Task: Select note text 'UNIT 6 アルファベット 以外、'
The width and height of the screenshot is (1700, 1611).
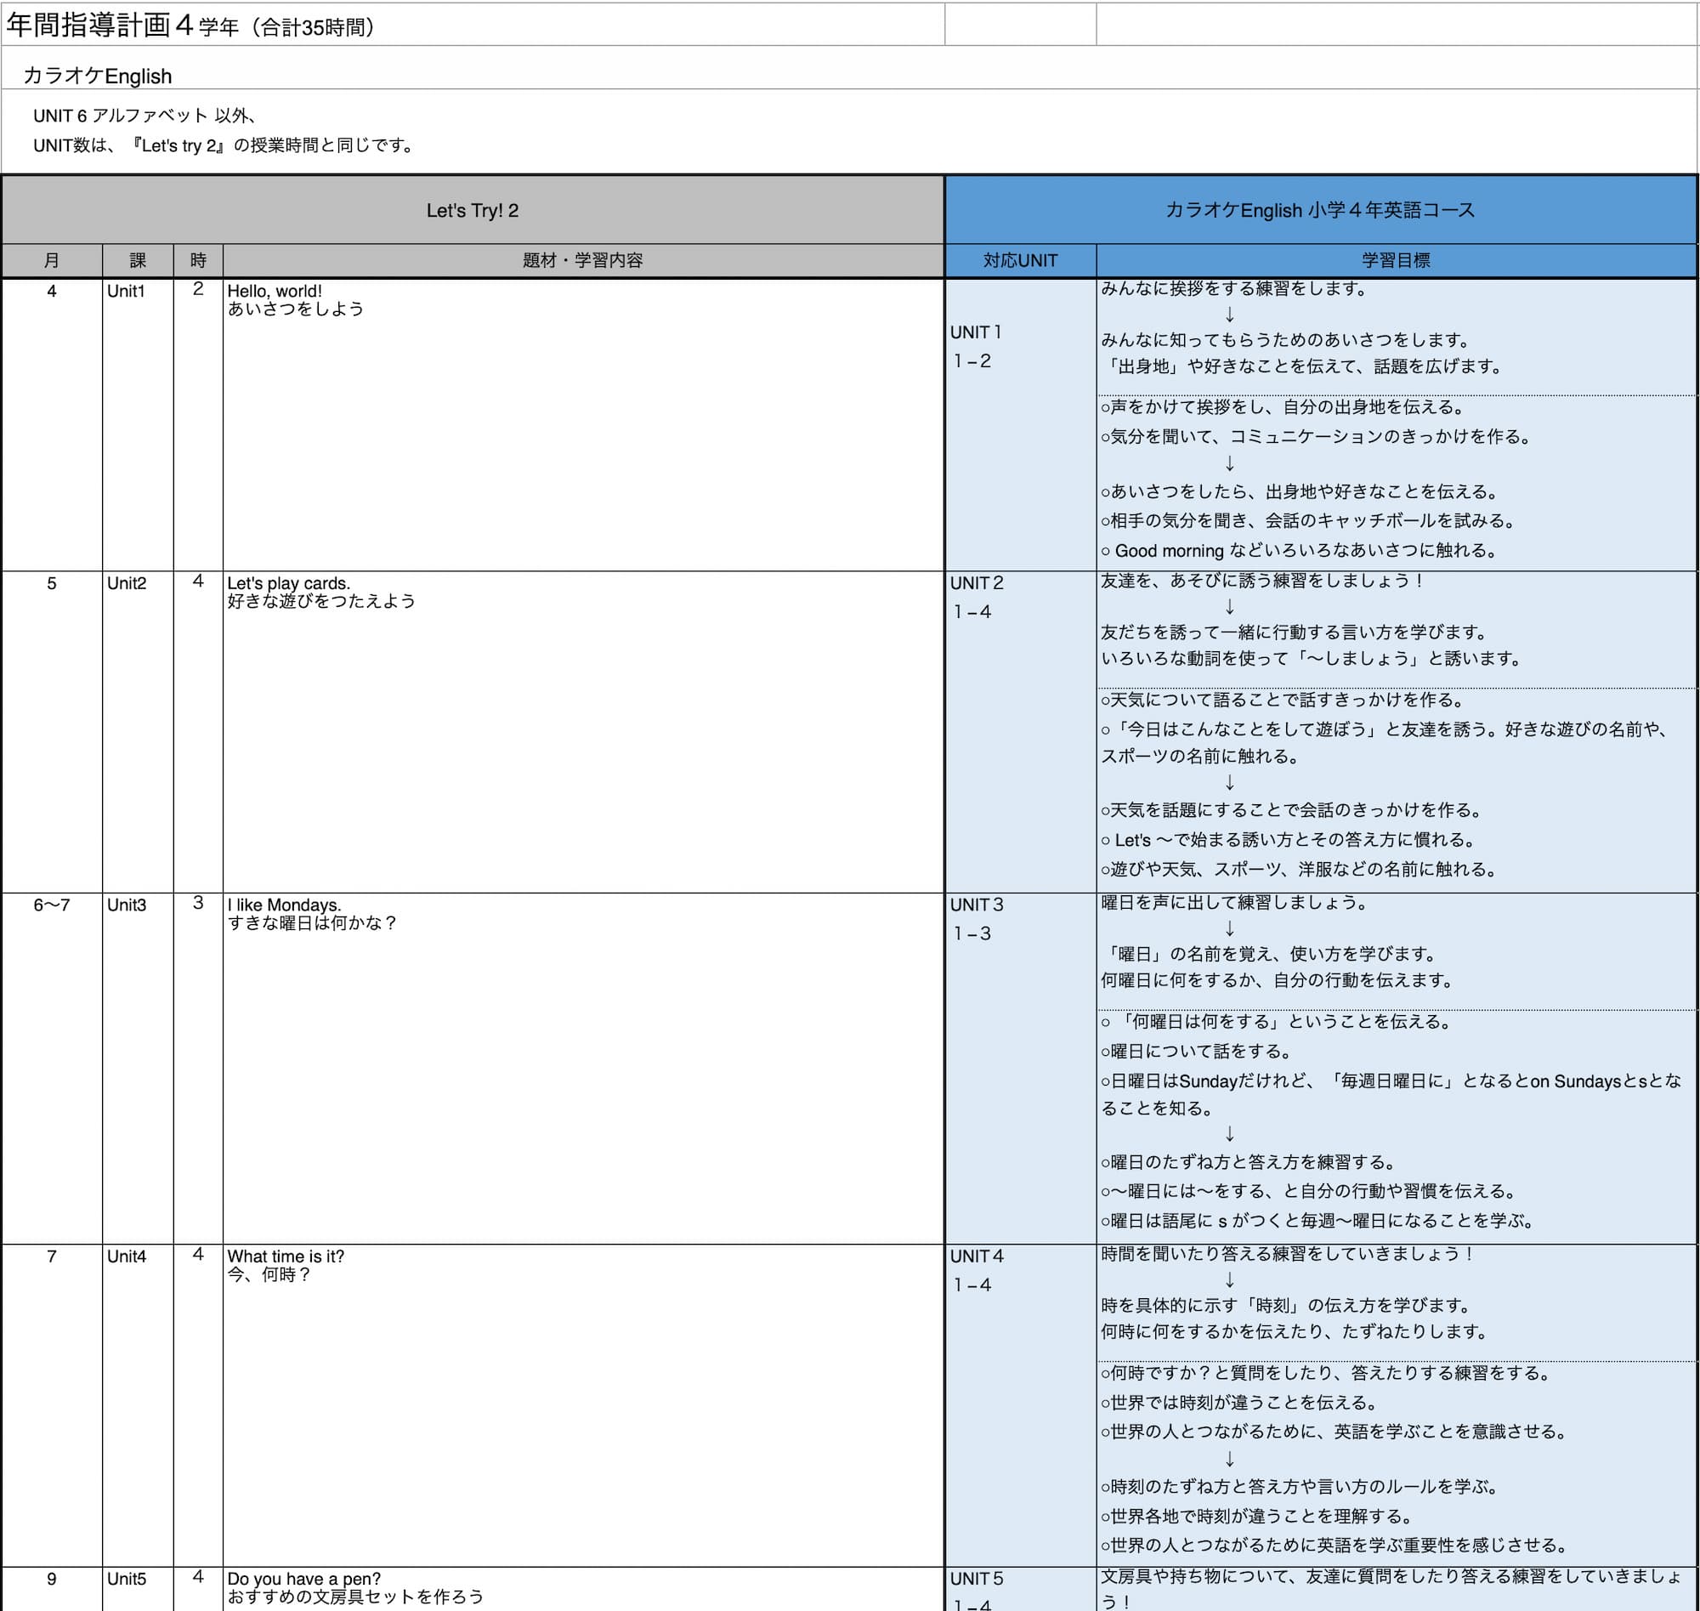Action: [146, 115]
